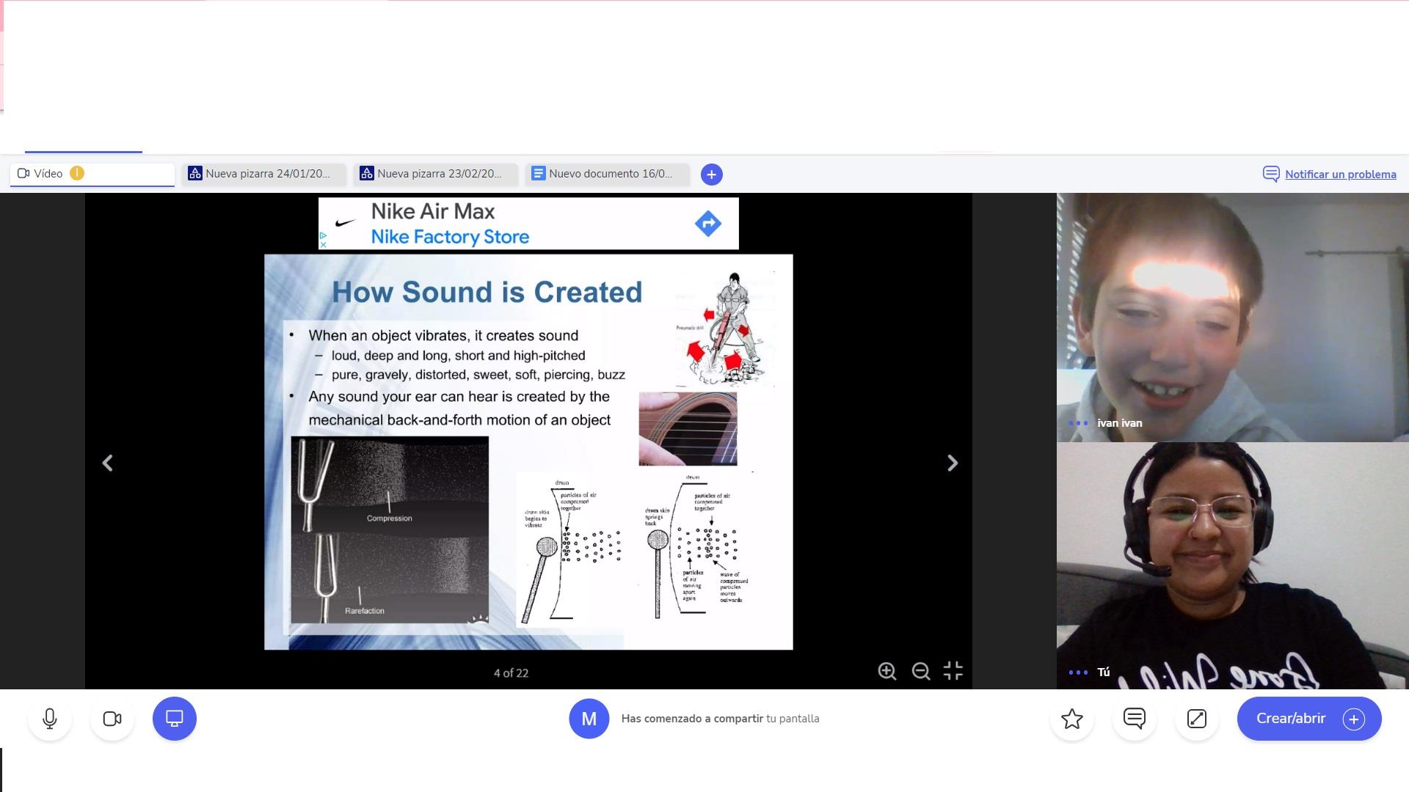Open Tú participant options dots
1409x792 pixels.
coord(1078,672)
